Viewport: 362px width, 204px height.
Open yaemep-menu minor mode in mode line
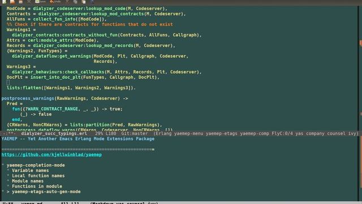click(x=188, y=134)
